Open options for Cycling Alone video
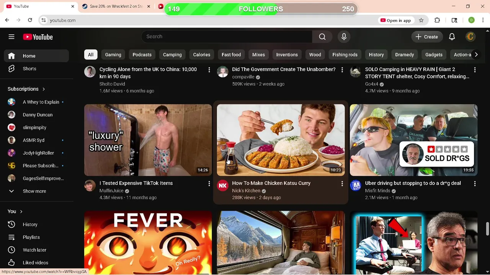Viewport: 490px width, 275px height. click(209, 70)
